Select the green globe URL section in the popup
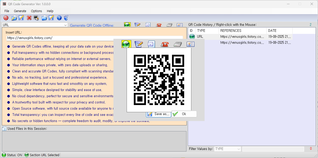This screenshot has height=158, width=318. (126, 44)
